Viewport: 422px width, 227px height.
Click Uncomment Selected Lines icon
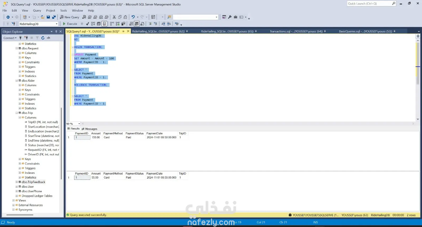[x=155, y=24]
